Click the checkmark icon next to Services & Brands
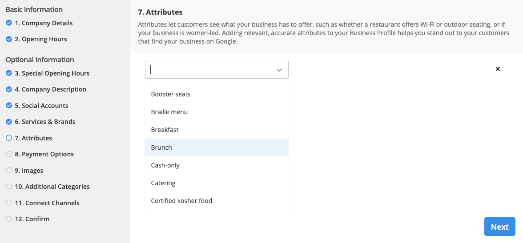This screenshot has height=243, width=523. click(9, 122)
